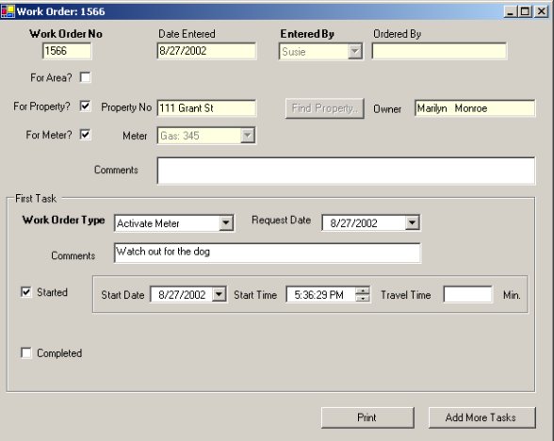Click the application icon in the title bar

(8, 11)
